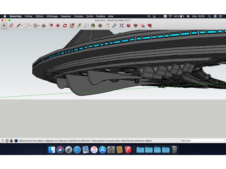Choose the Line pencil tool

[x=18, y=26]
